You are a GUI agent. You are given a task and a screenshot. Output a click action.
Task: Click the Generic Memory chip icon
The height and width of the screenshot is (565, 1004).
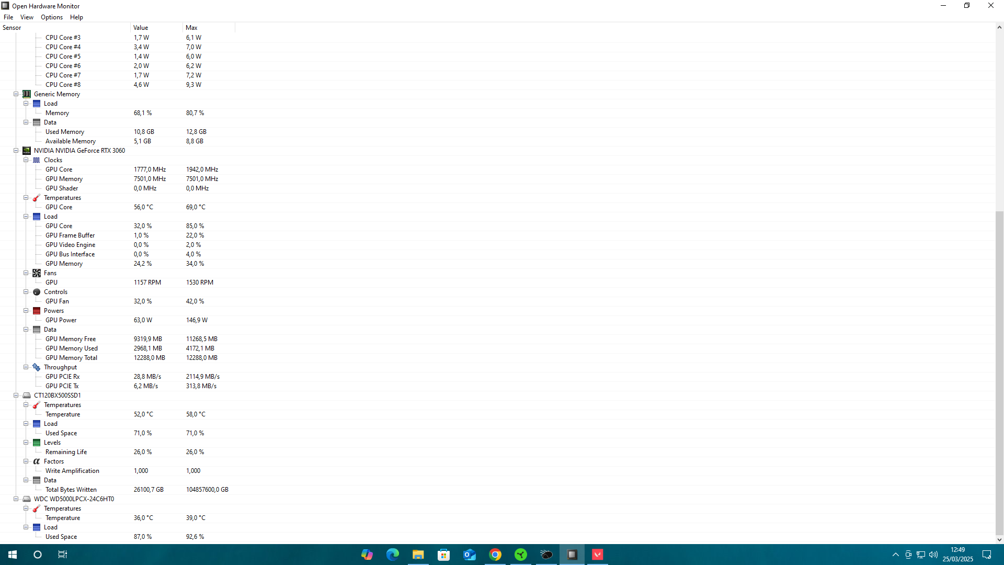27,94
